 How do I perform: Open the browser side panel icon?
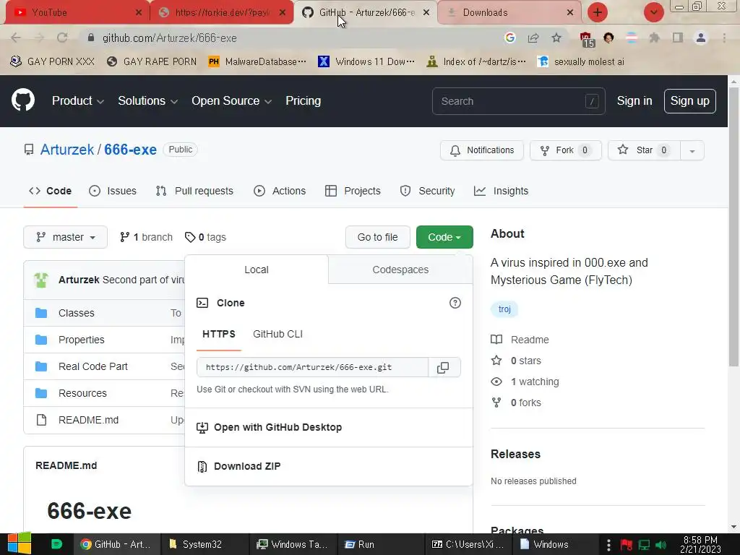point(678,38)
